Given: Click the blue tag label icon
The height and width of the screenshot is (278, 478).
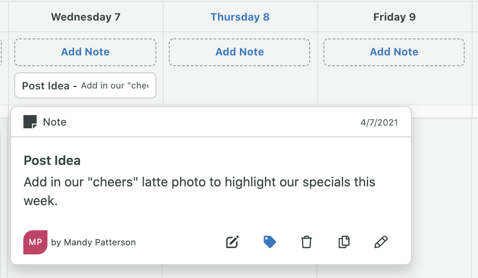Looking at the screenshot, I should [269, 242].
